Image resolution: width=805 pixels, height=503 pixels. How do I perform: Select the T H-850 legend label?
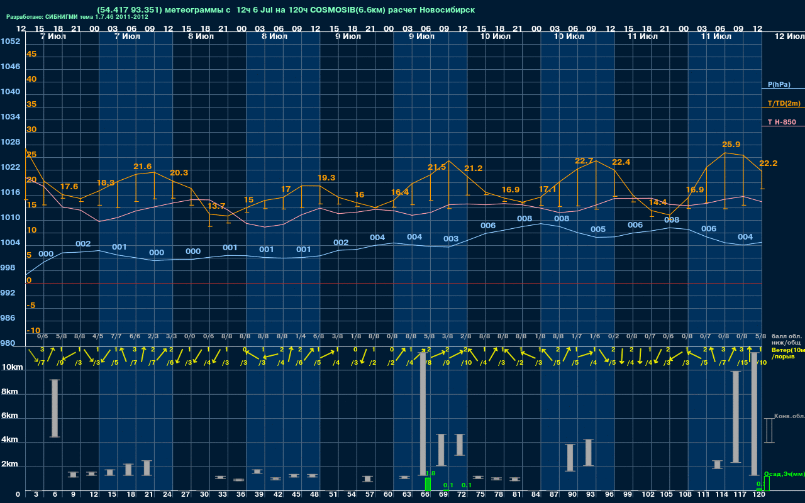click(x=781, y=122)
